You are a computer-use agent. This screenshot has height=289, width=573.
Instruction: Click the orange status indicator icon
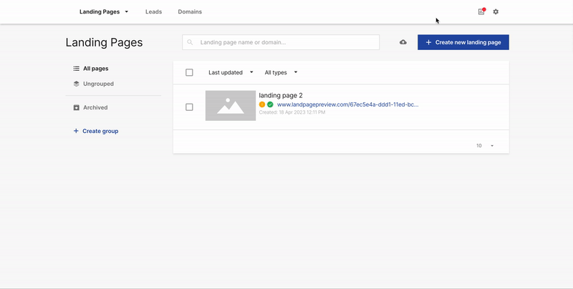[262, 104]
